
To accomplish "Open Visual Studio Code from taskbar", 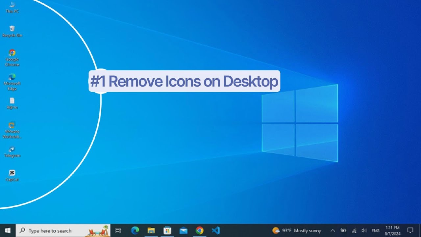I will click(x=215, y=230).
